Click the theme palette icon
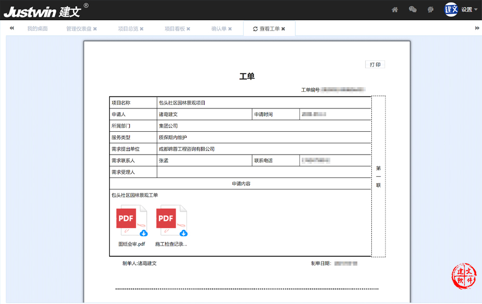The height and width of the screenshot is (304, 482). [430, 10]
